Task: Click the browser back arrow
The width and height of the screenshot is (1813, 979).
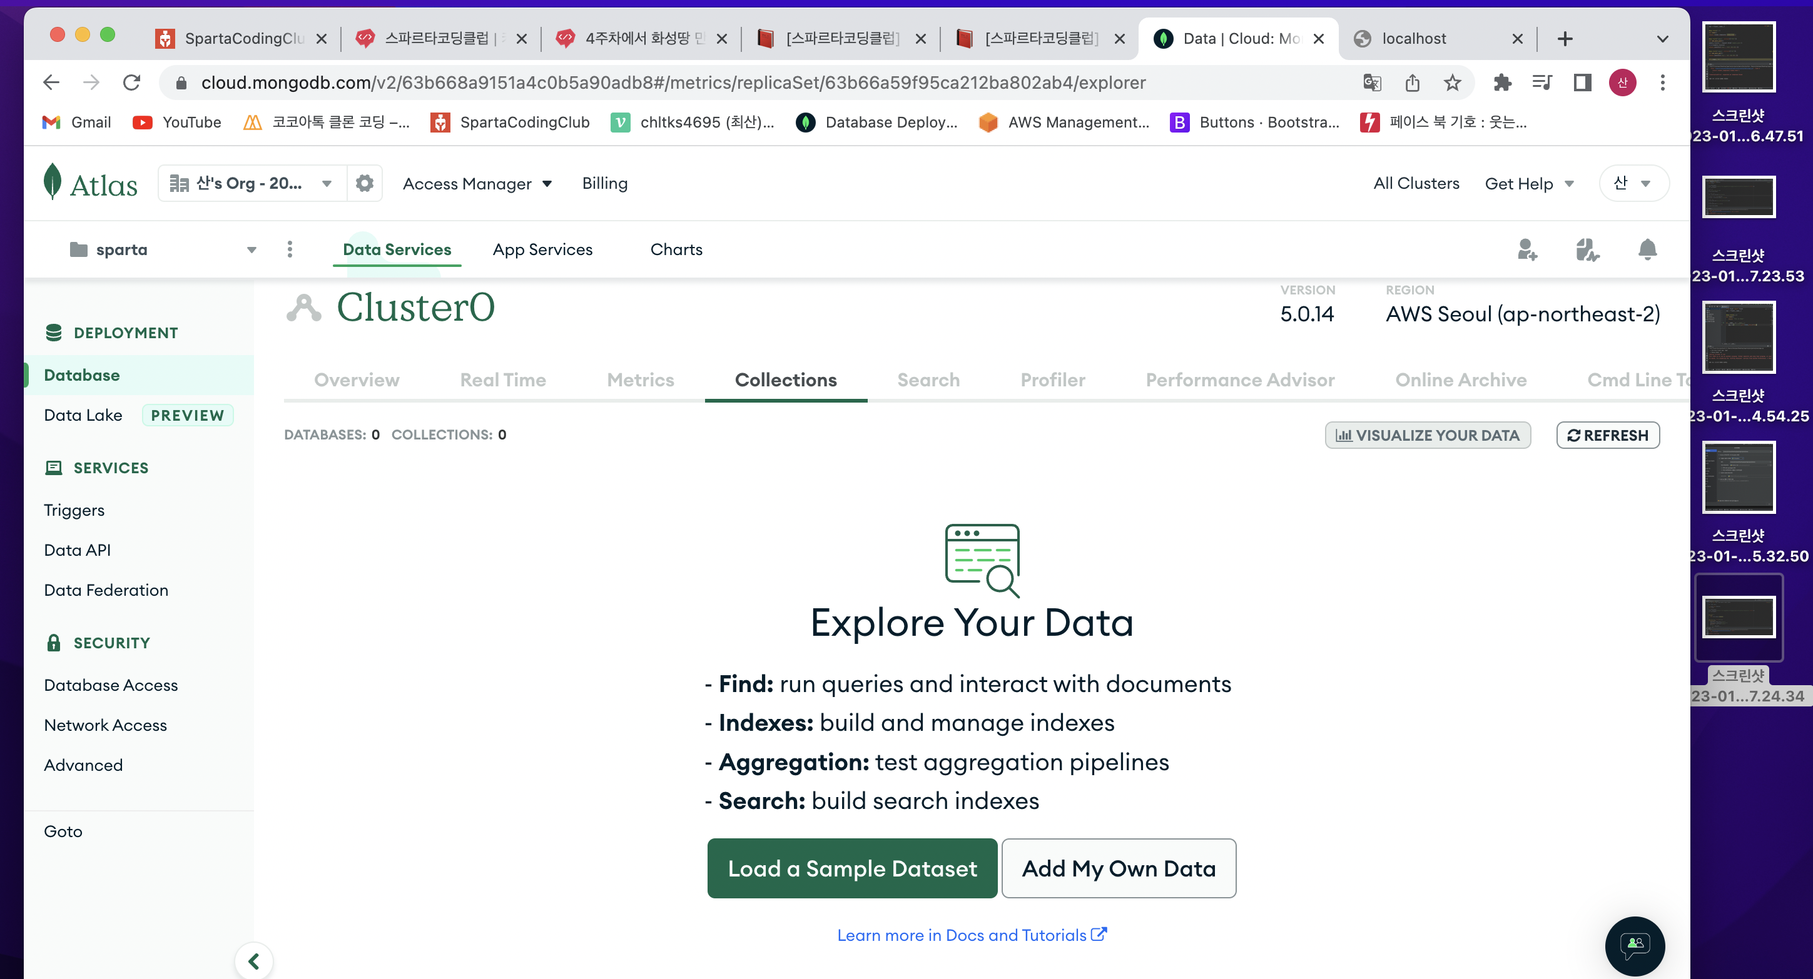Action: coord(51,83)
